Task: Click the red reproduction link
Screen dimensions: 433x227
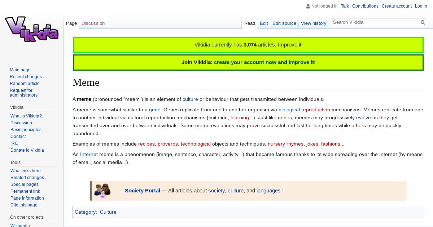Action: tap(316, 110)
